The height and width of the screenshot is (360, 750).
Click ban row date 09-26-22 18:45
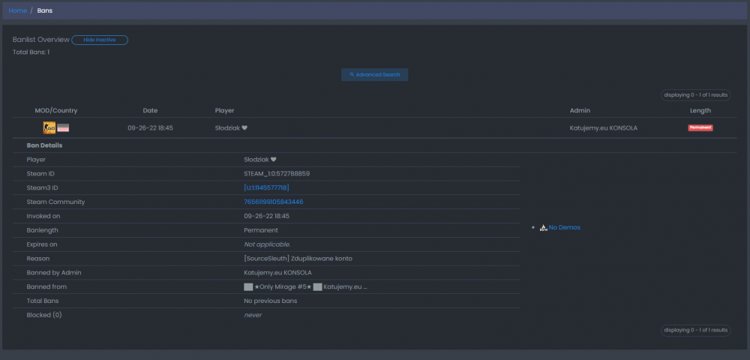[150, 128]
